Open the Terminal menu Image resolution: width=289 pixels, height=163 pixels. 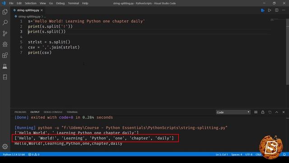point(73,3)
